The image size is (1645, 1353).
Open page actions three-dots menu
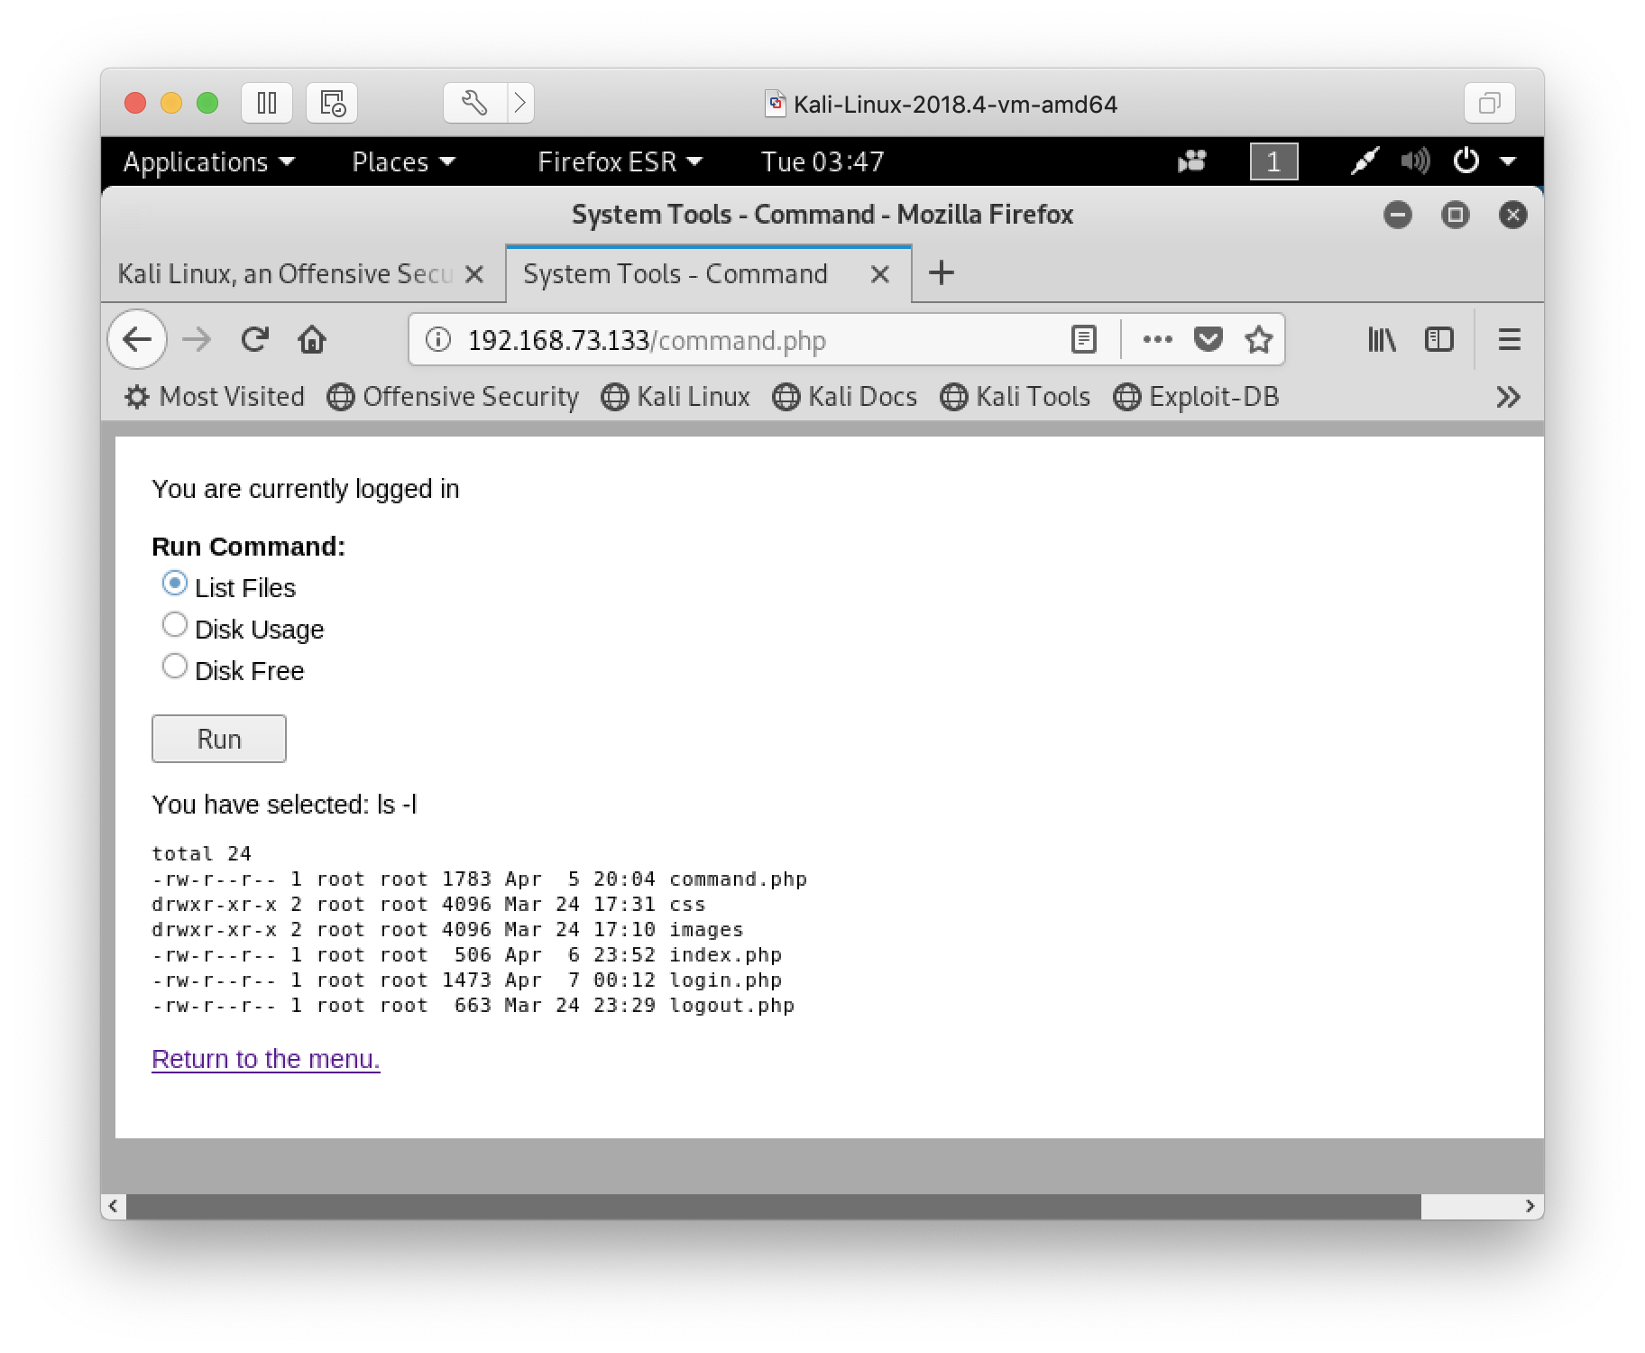[1157, 340]
